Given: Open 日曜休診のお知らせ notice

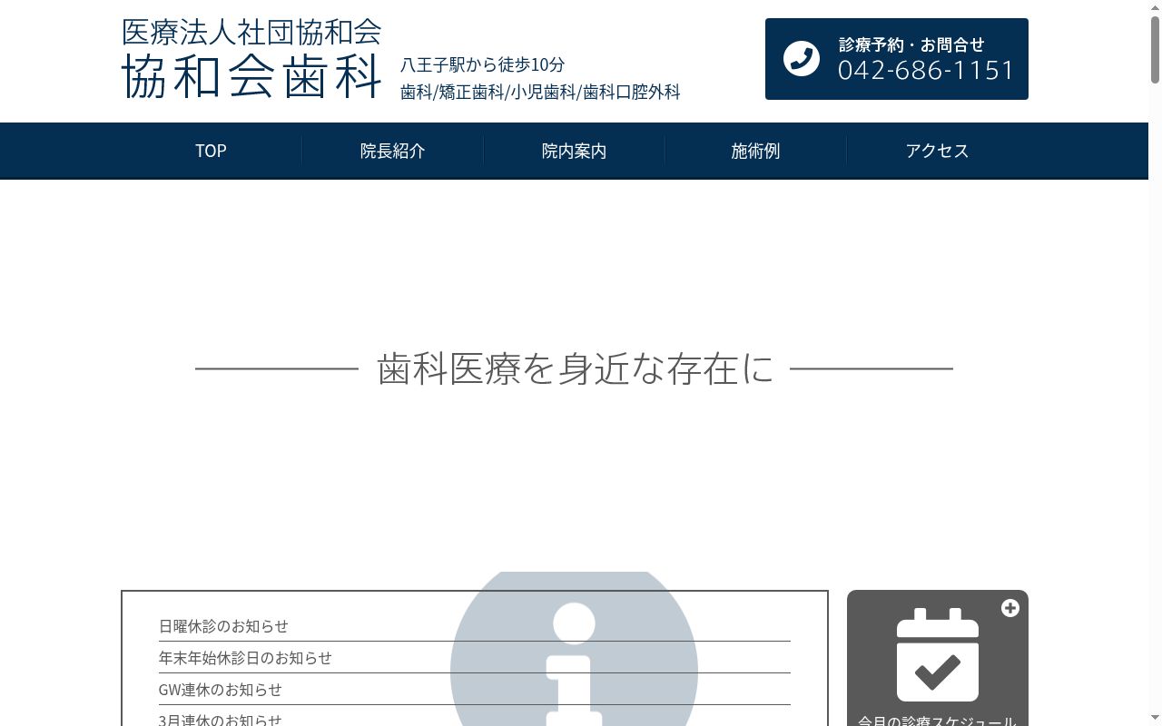Looking at the screenshot, I should [223, 626].
